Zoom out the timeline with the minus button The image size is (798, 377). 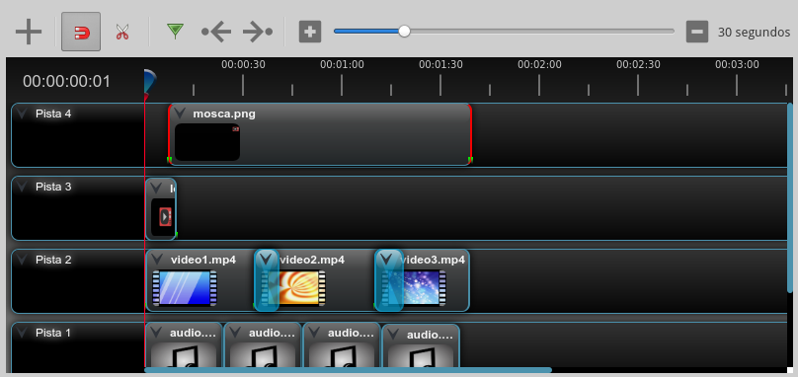(697, 32)
